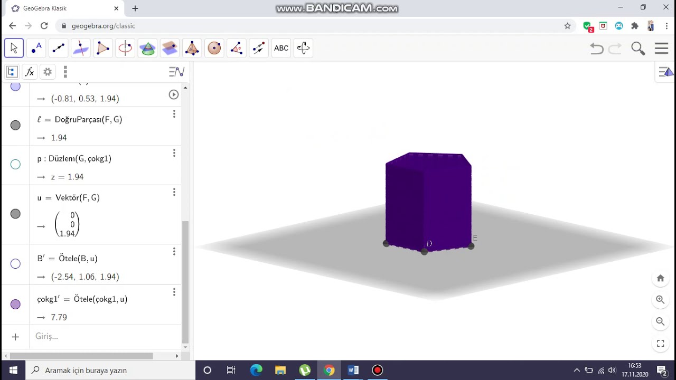The height and width of the screenshot is (380, 676).
Task: Click the algebra panel horizontal scrollbar
Action: pyautogui.click(x=81, y=356)
